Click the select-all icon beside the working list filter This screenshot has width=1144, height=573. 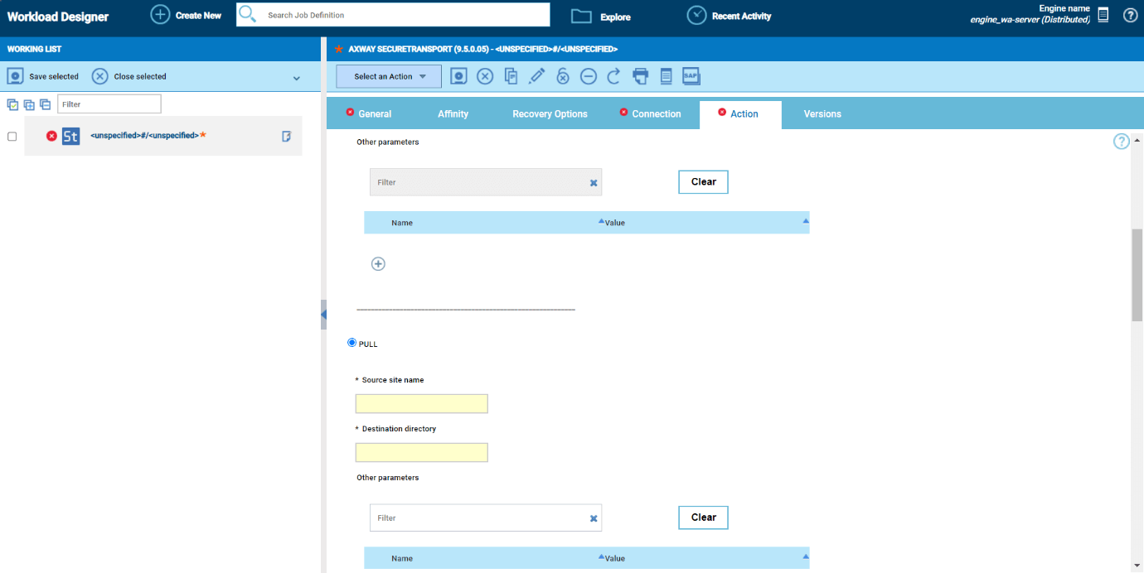tap(12, 104)
